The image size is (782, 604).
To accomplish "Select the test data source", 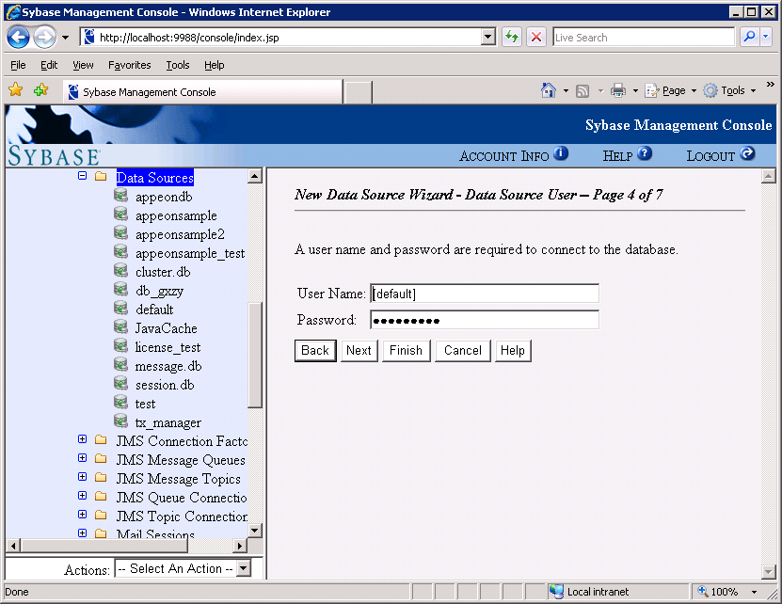I will point(145,404).
